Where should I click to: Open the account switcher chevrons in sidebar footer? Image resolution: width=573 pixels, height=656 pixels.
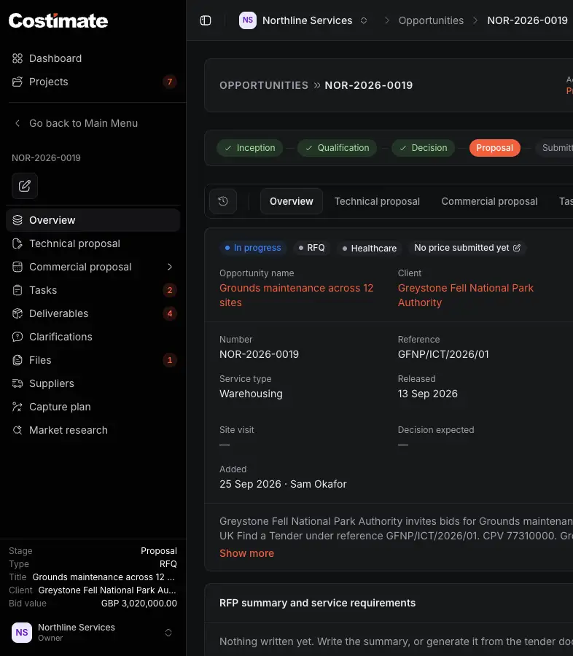(x=168, y=633)
